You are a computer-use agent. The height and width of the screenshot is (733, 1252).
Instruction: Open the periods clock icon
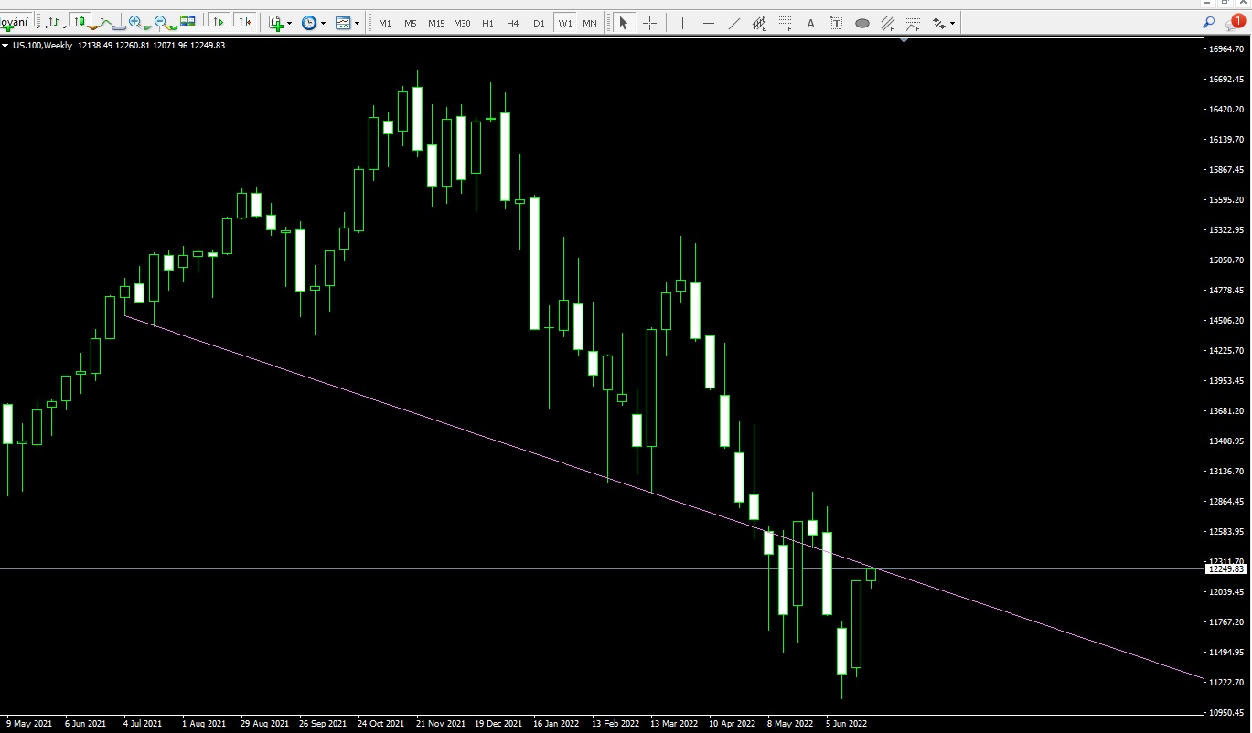click(x=308, y=23)
